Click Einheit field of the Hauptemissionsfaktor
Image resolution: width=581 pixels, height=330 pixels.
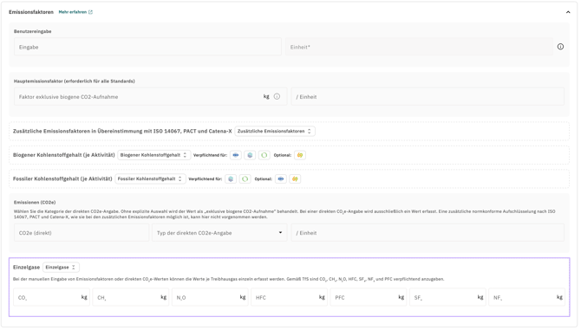coord(428,96)
